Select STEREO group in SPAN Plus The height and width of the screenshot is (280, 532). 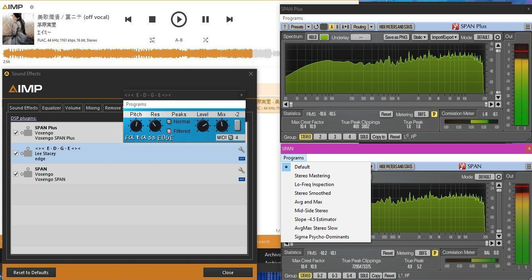pos(305,136)
